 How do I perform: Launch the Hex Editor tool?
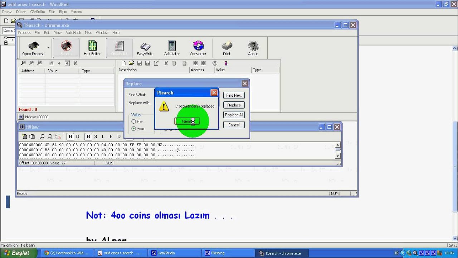click(x=92, y=48)
